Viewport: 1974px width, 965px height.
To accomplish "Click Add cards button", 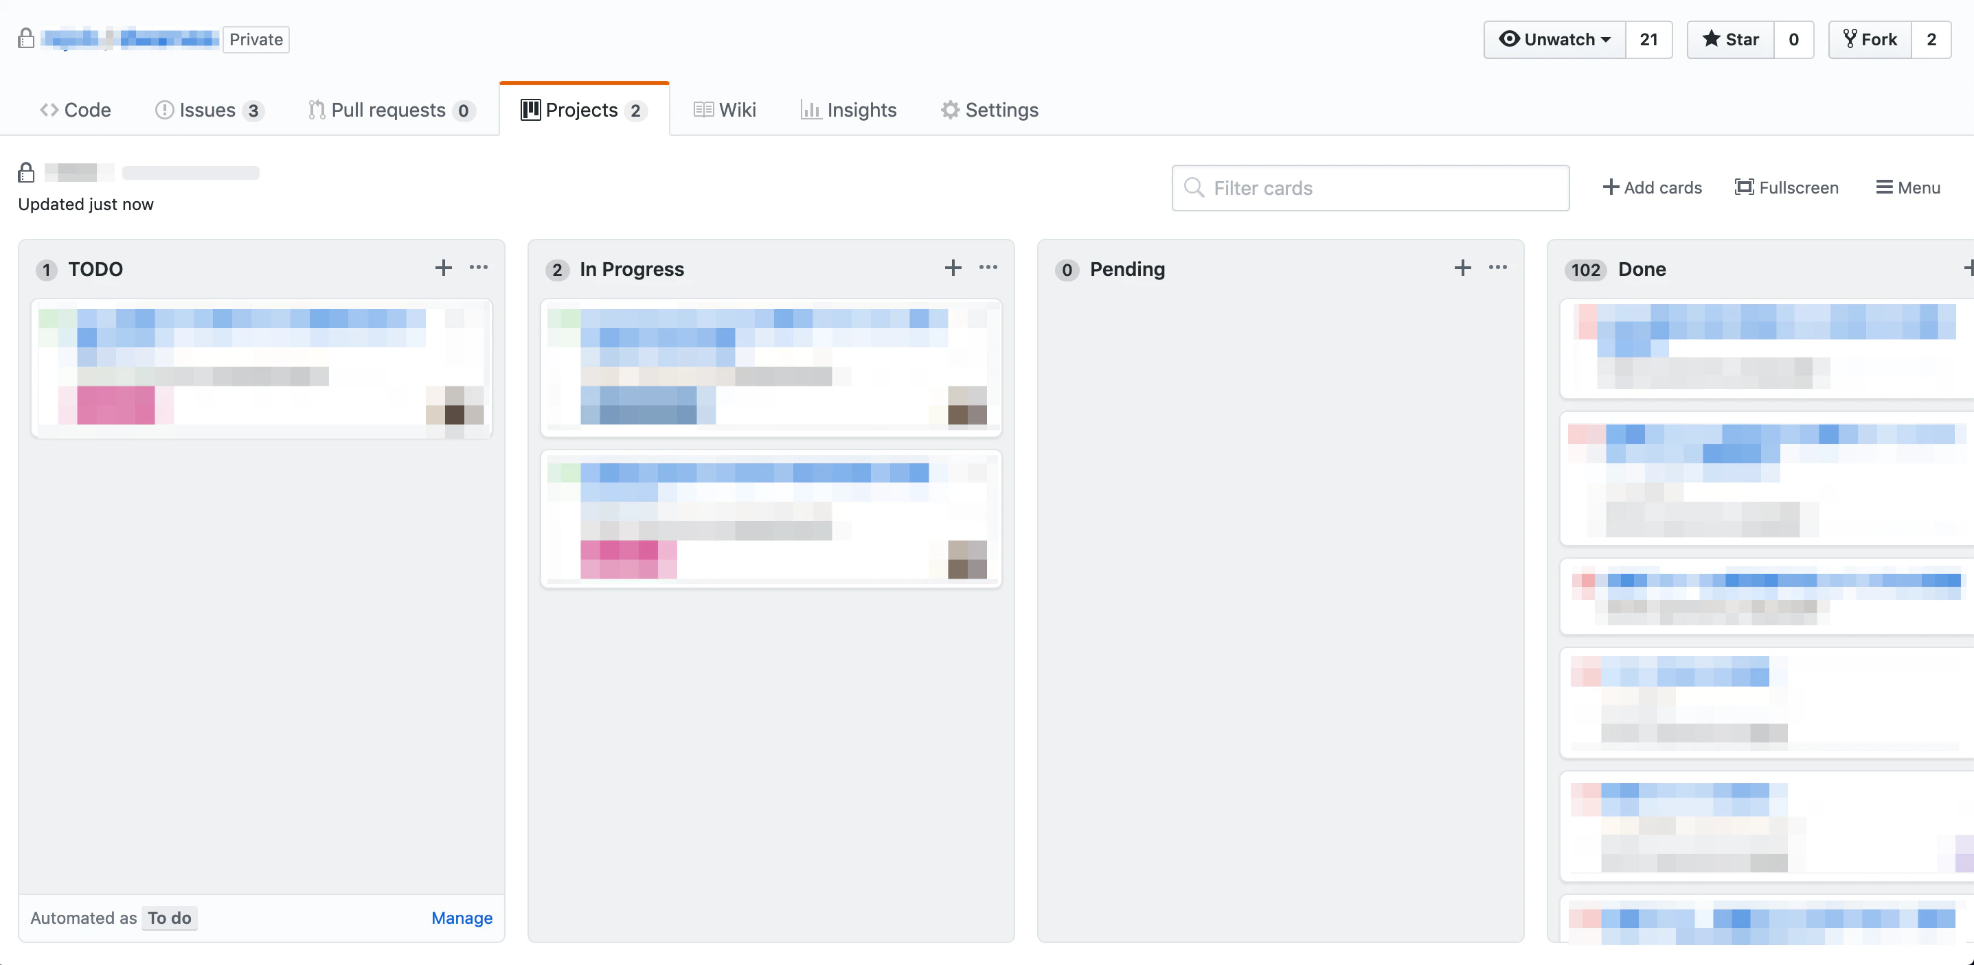I will [x=1652, y=187].
